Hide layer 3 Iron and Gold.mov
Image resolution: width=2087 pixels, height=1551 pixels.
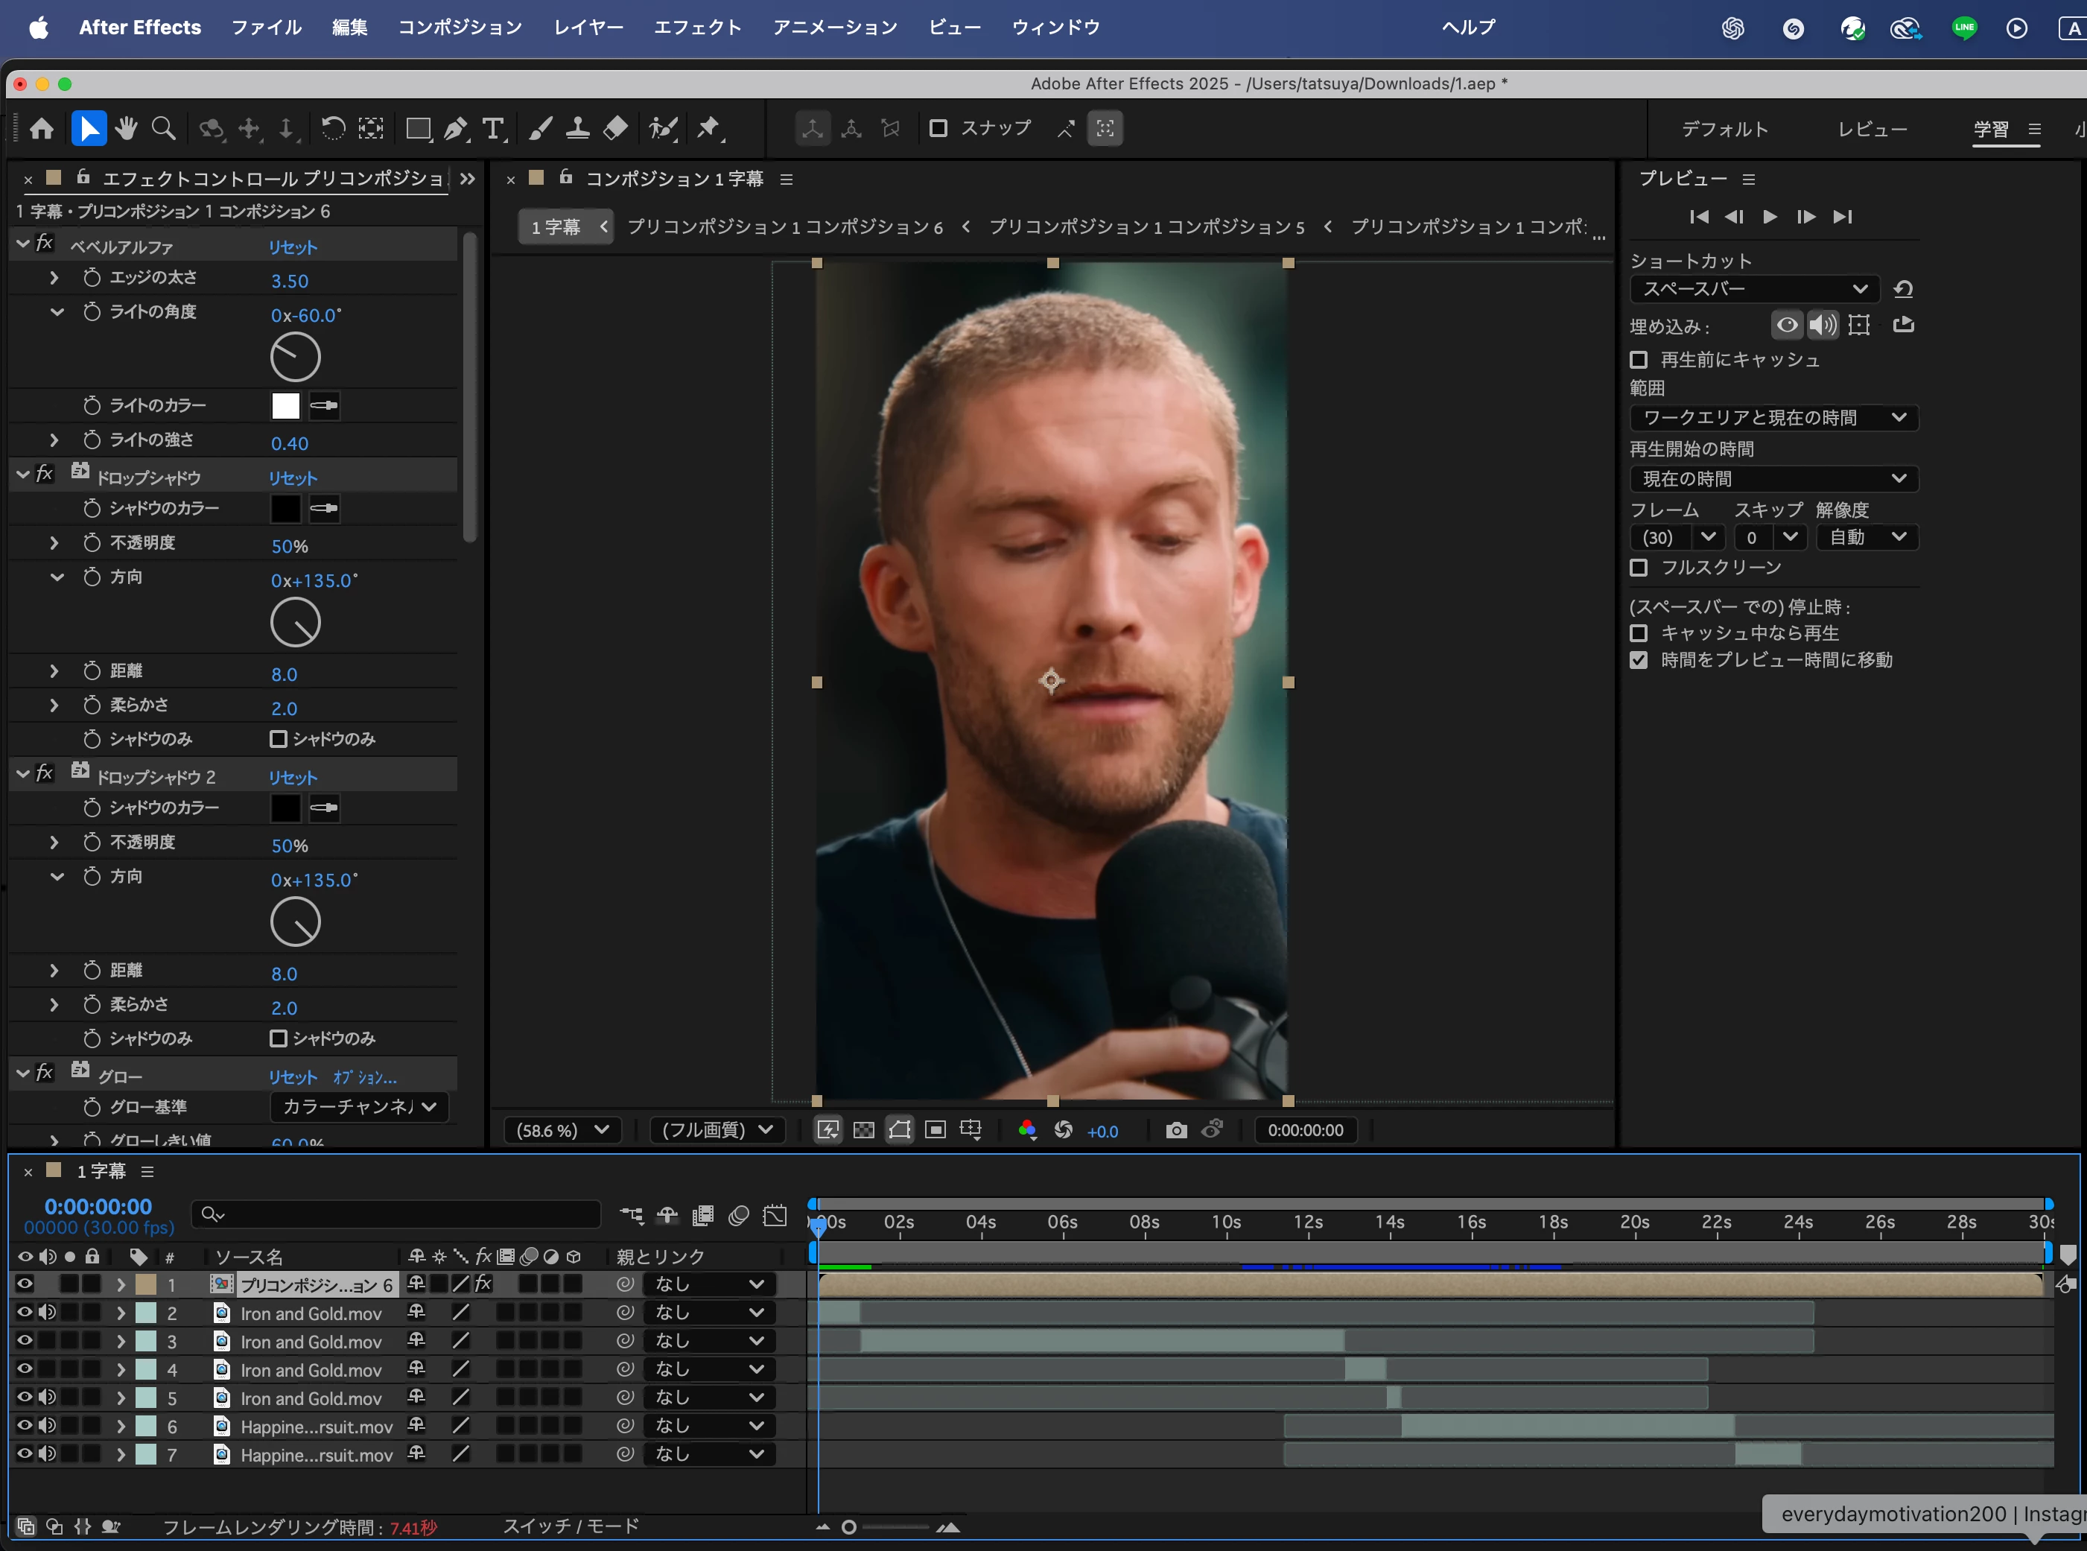pyautogui.click(x=25, y=1341)
